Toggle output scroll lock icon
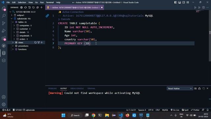This screenshot has width=211, height=119. pyautogui.click(x=199, y=89)
